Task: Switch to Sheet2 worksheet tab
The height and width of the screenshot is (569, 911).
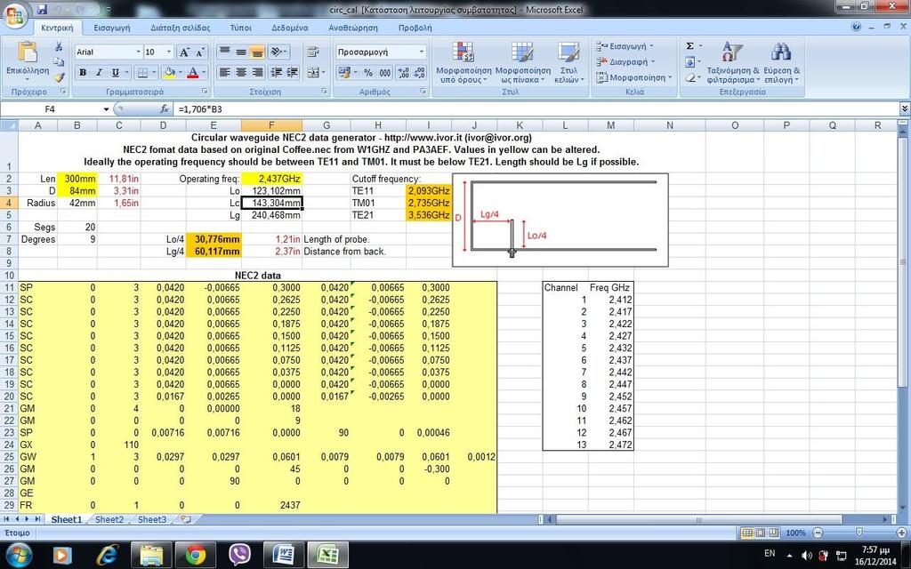Action: click(x=109, y=519)
